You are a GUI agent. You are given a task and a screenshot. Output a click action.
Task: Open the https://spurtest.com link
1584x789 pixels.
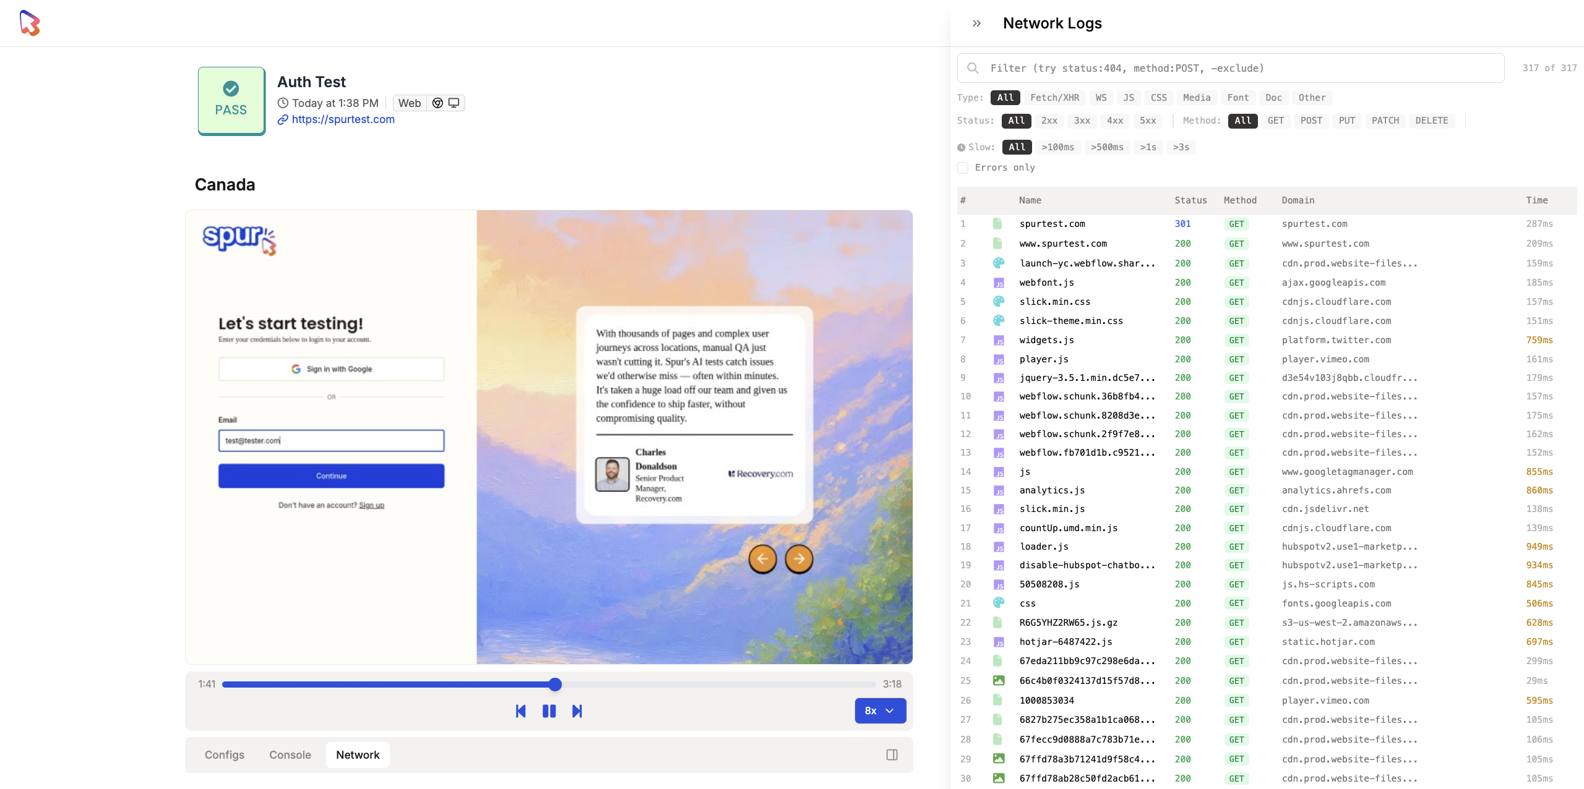(343, 119)
